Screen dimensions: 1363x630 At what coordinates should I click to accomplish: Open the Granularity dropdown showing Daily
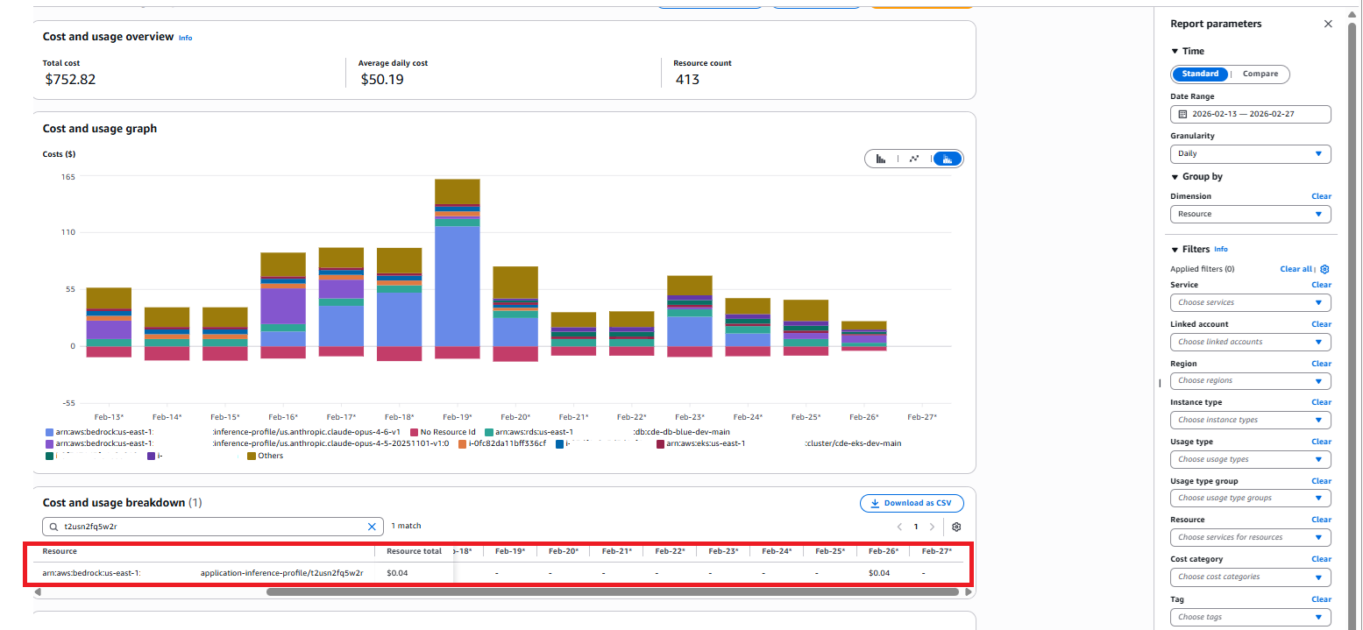1250,153
